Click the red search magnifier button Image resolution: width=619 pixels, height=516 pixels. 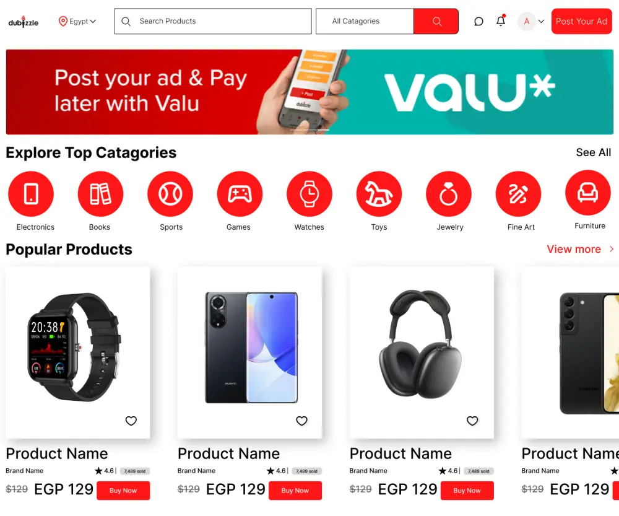pos(436,21)
